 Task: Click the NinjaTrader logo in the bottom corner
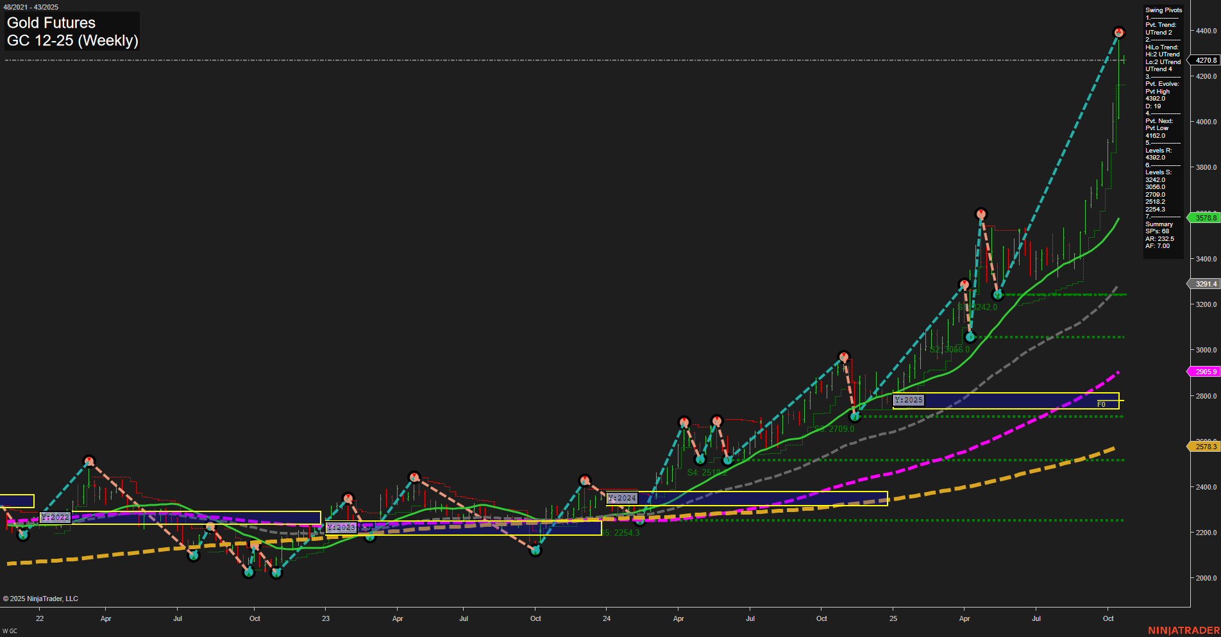tap(1185, 629)
